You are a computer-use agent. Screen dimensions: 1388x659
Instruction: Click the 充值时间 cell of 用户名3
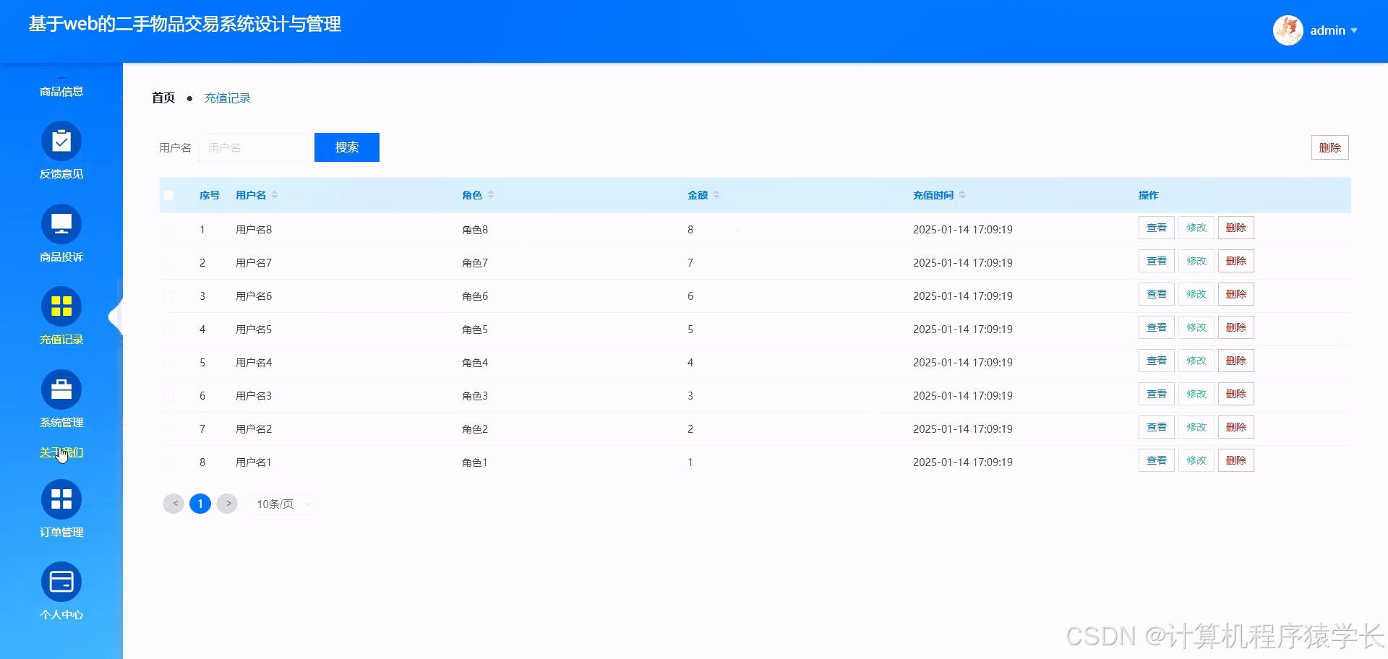(x=962, y=396)
